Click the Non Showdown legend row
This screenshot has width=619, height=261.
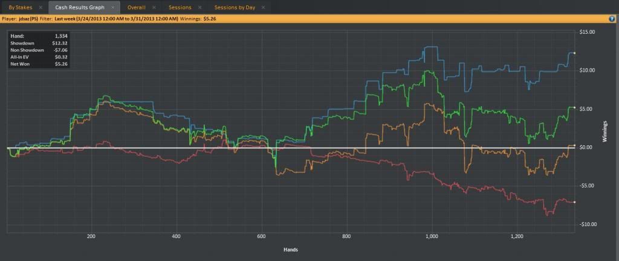pyautogui.click(x=27, y=50)
